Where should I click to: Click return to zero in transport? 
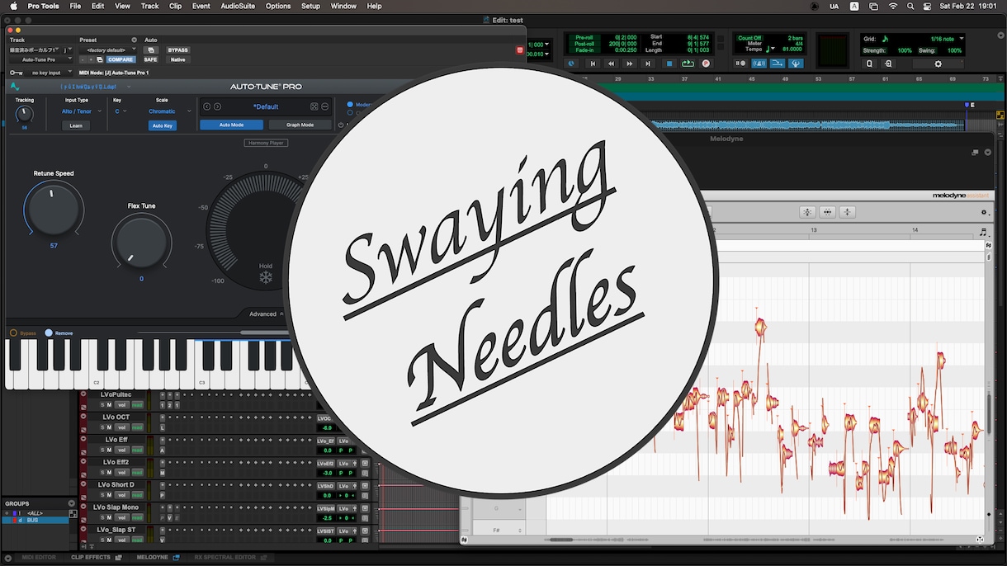point(592,64)
